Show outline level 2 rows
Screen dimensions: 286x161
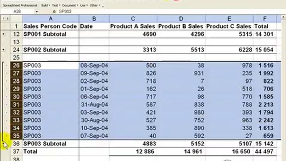(x=8, y=18)
